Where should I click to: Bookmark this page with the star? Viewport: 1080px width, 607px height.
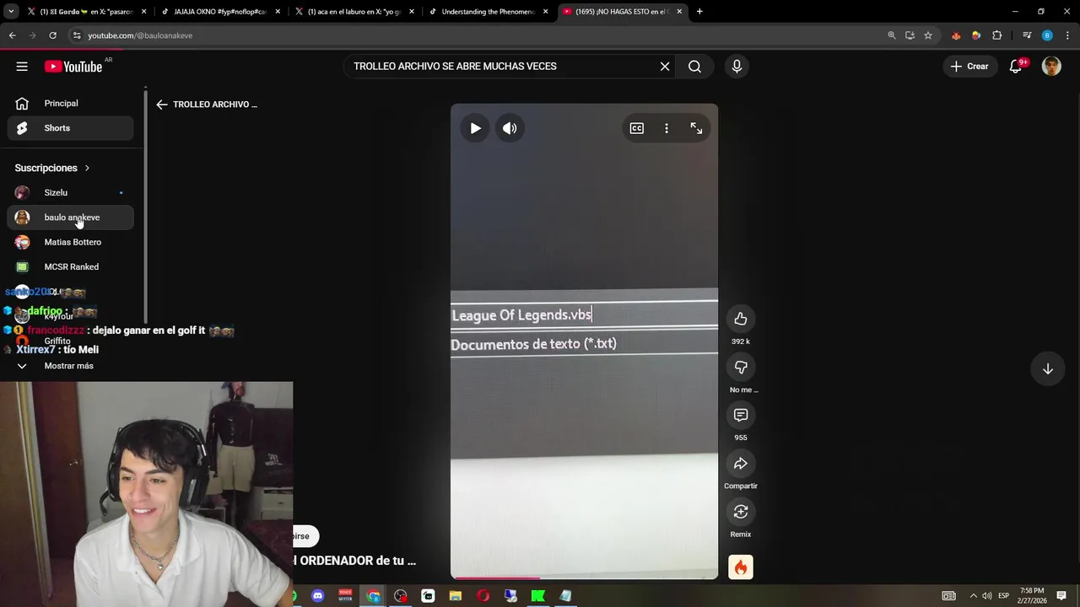point(928,35)
